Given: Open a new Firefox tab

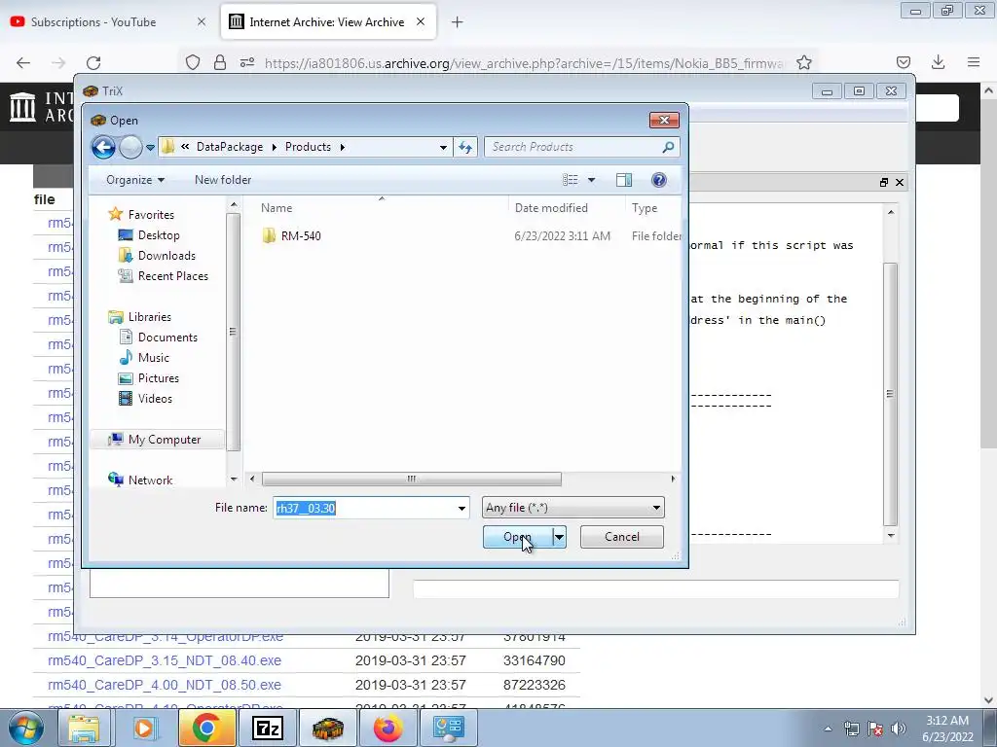Looking at the screenshot, I should tap(457, 22).
